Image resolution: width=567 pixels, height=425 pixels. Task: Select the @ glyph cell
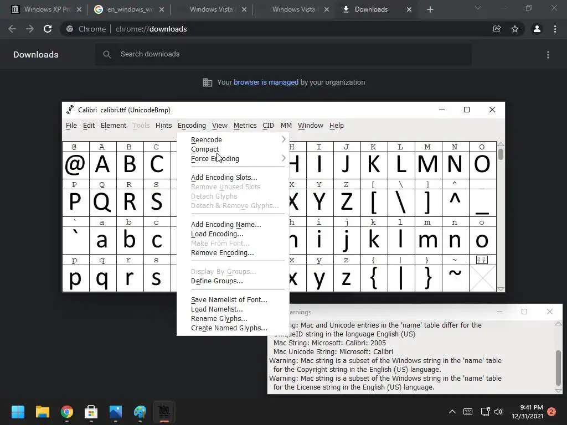(75, 165)
